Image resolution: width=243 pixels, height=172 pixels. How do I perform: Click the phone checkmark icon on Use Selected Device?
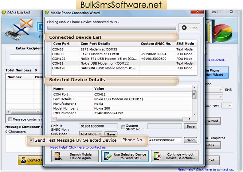coord(108,156)
